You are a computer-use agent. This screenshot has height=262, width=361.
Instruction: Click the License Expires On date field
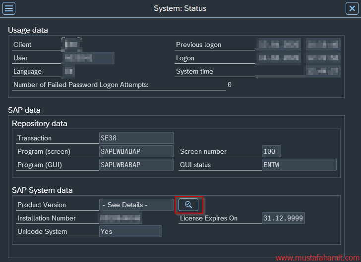pos(283,218)
